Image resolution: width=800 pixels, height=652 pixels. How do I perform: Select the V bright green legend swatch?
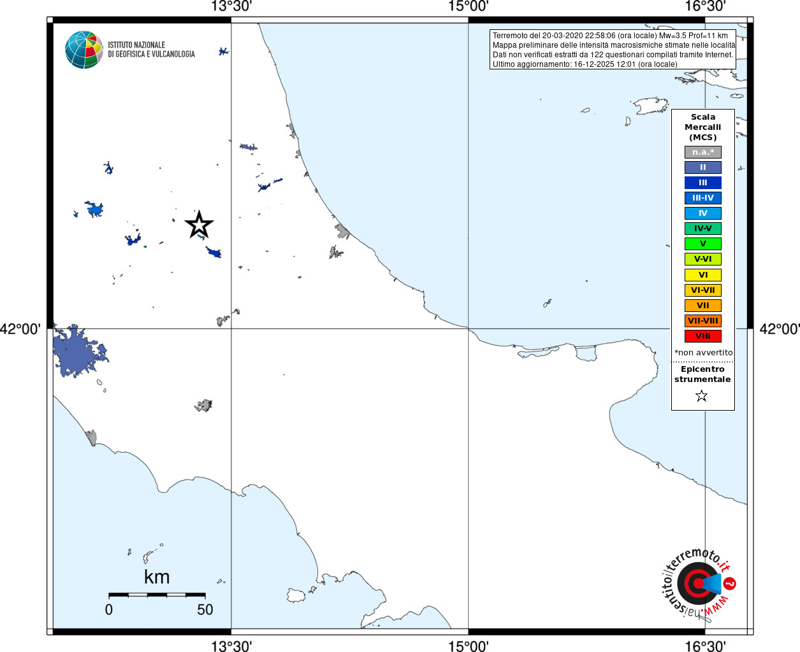tap(703, 244)
